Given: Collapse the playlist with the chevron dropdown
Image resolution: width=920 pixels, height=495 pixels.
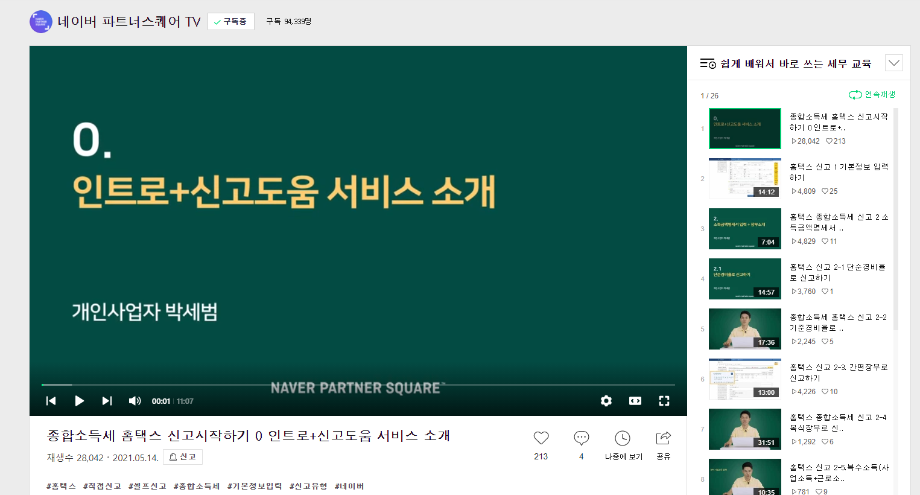Looking at the screenshot, I should coord(894,63).
